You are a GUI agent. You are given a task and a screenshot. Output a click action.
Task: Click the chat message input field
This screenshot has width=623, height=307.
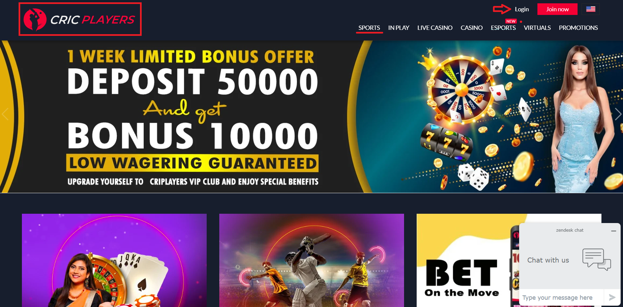[x=561, y=297]
